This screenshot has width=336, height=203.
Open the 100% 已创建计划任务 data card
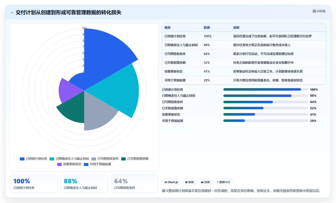[x=34, y=184]
